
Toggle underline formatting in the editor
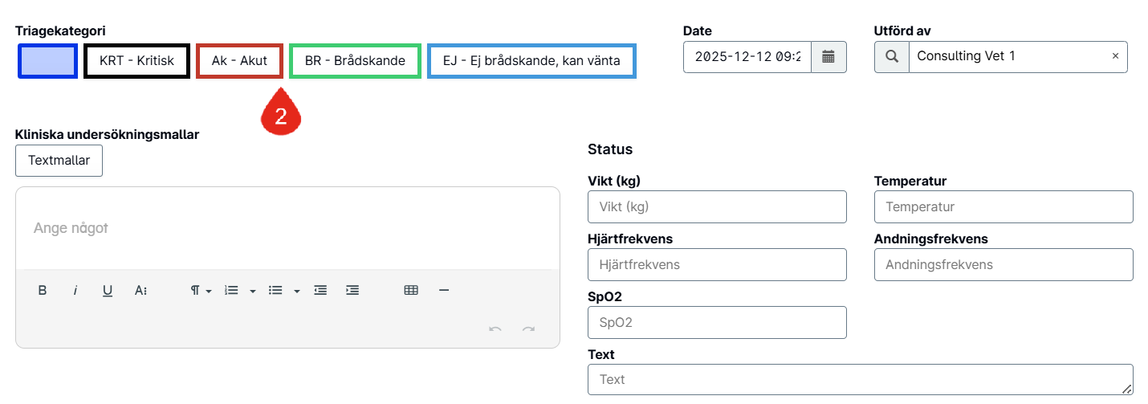click(108, 291)
